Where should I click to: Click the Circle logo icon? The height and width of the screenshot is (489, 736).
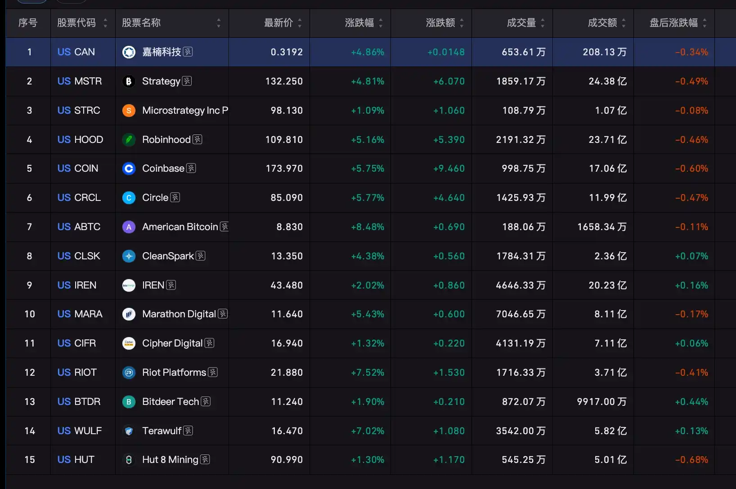[x=129, y=198]
